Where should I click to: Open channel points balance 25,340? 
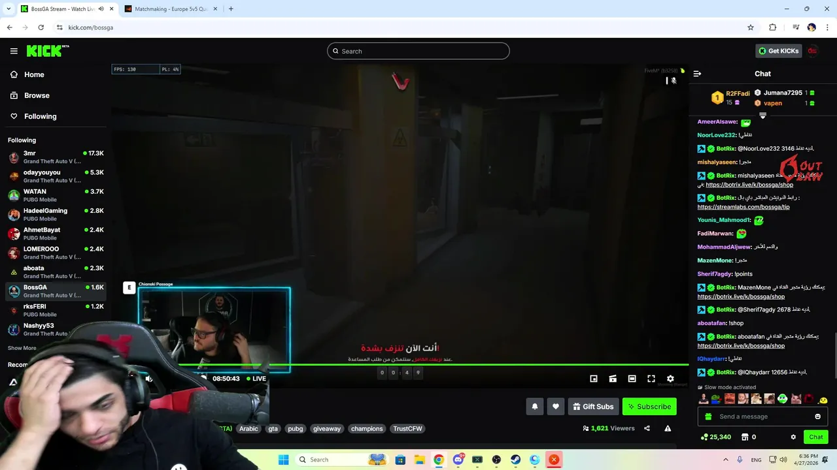[x=715, y=437]
